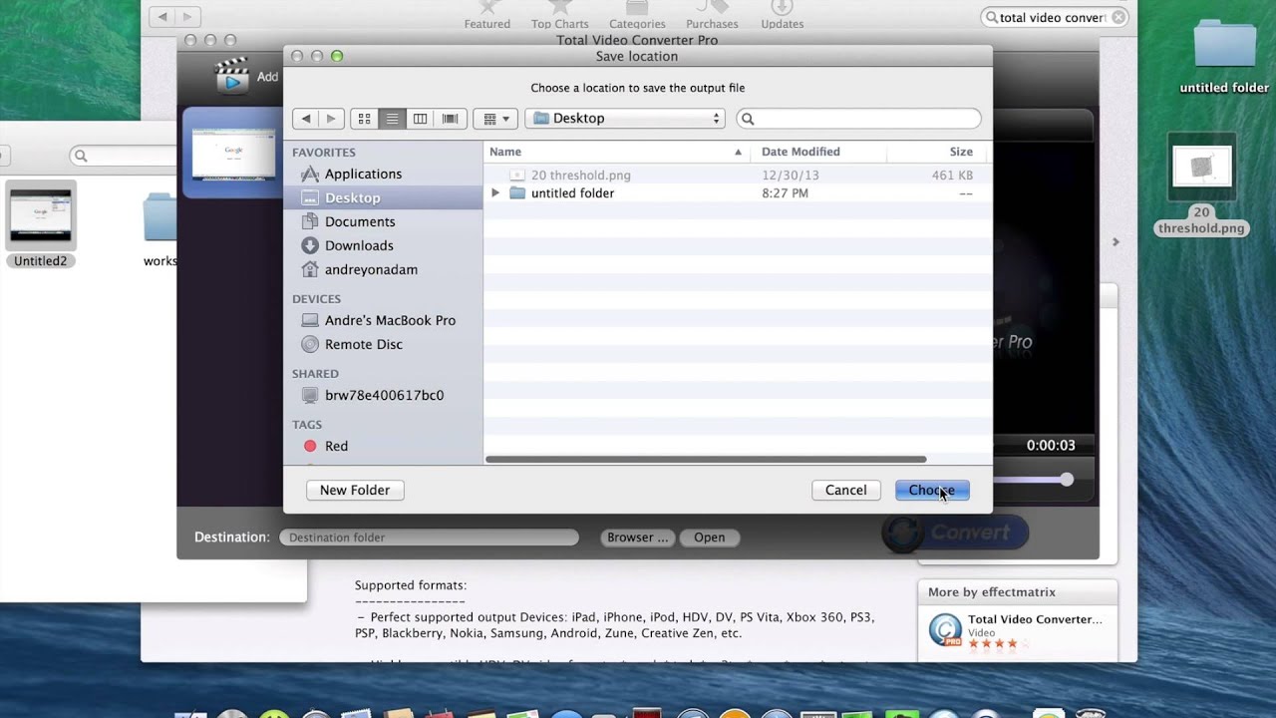Select Applications in Favorites sidebar

(363, 174)
